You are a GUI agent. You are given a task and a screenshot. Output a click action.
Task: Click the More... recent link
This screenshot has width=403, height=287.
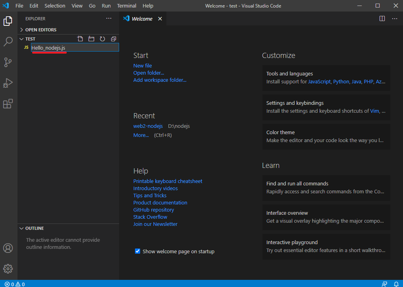point(141,135)
